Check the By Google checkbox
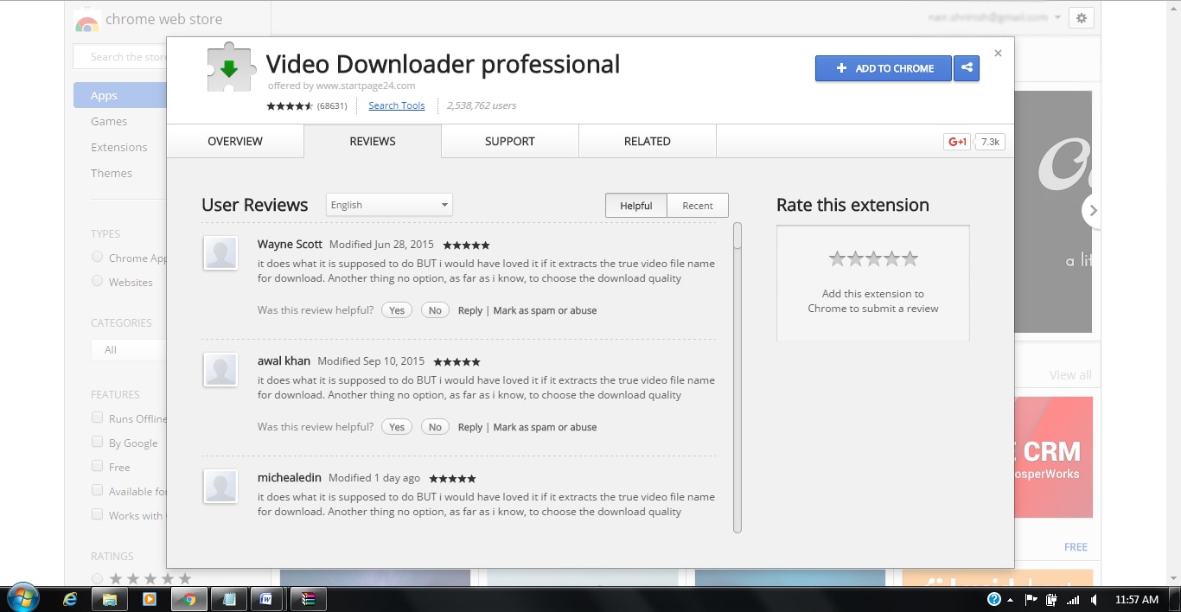Image resolution: width=1181 pixels, height=612 pixels. pos(97,442)
